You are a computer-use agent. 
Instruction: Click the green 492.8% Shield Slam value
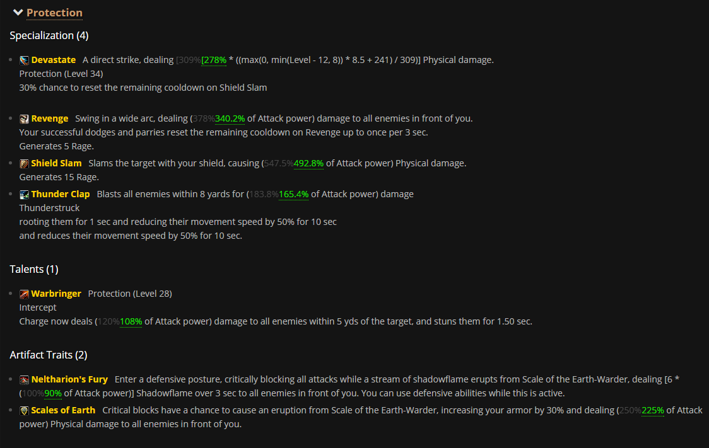click(x=308, y=163)
